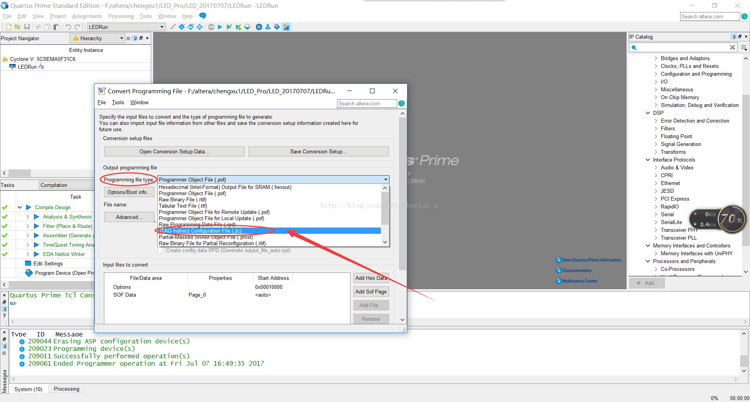750x402 pixels.
Task: Click the main Search altera.com field
Action: [x=710, y=16]
